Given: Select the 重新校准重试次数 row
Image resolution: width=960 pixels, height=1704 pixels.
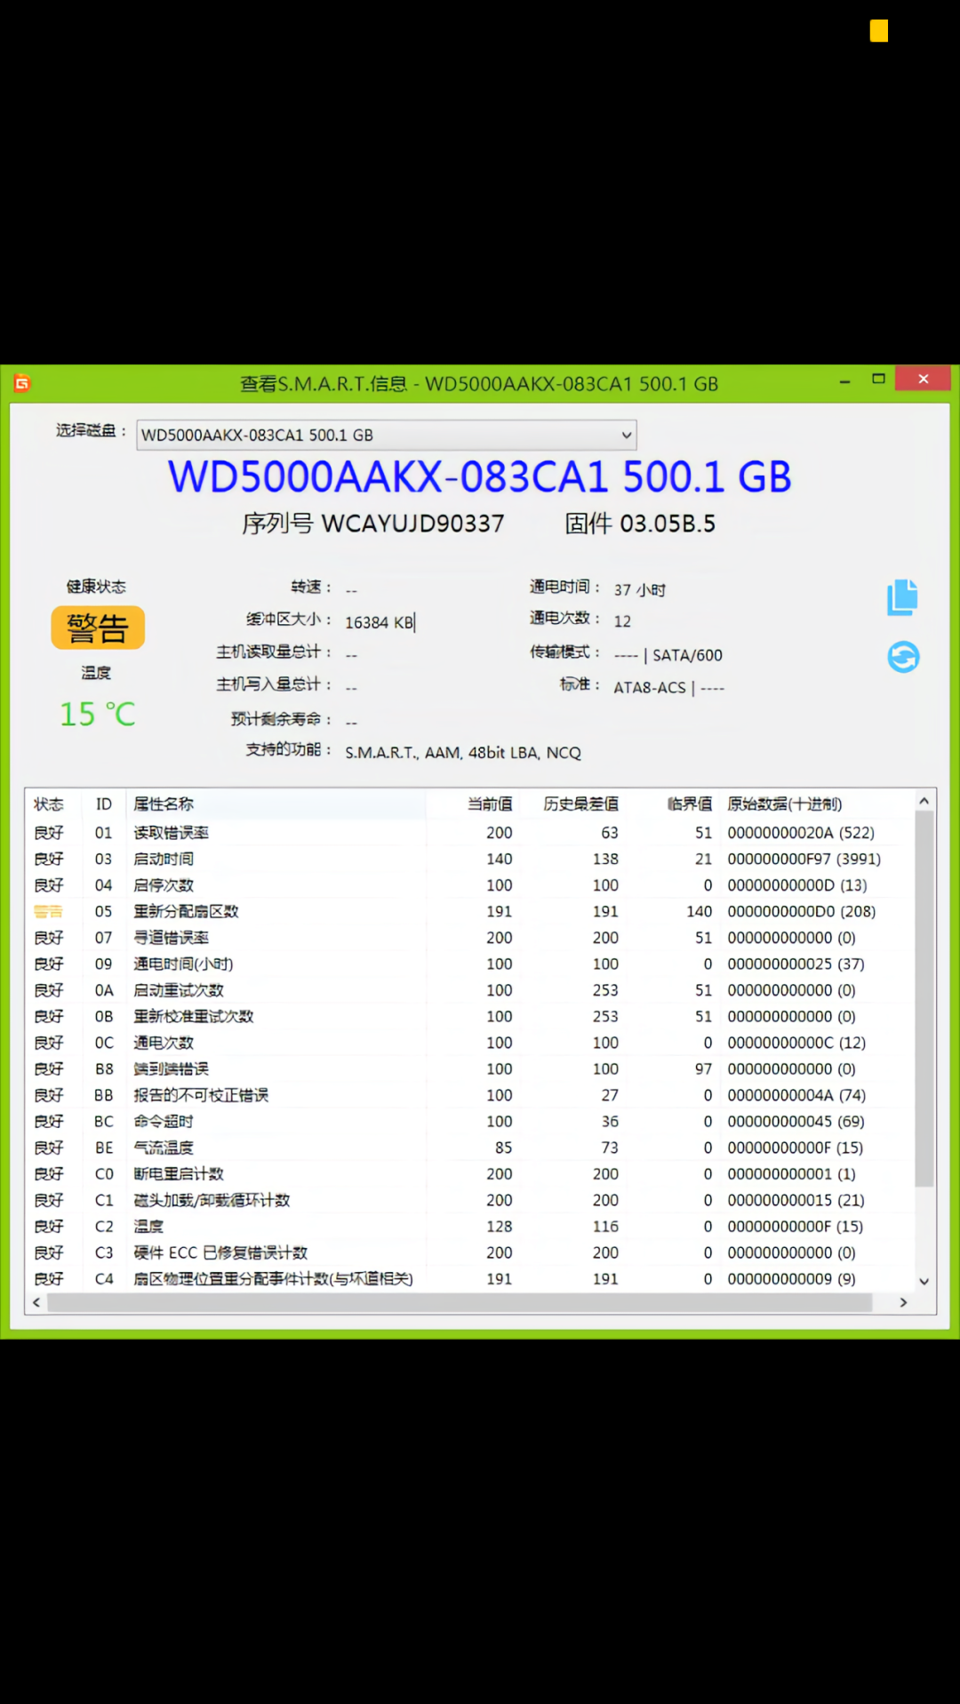Looking at the screenshot, I should click(469, 1016).
